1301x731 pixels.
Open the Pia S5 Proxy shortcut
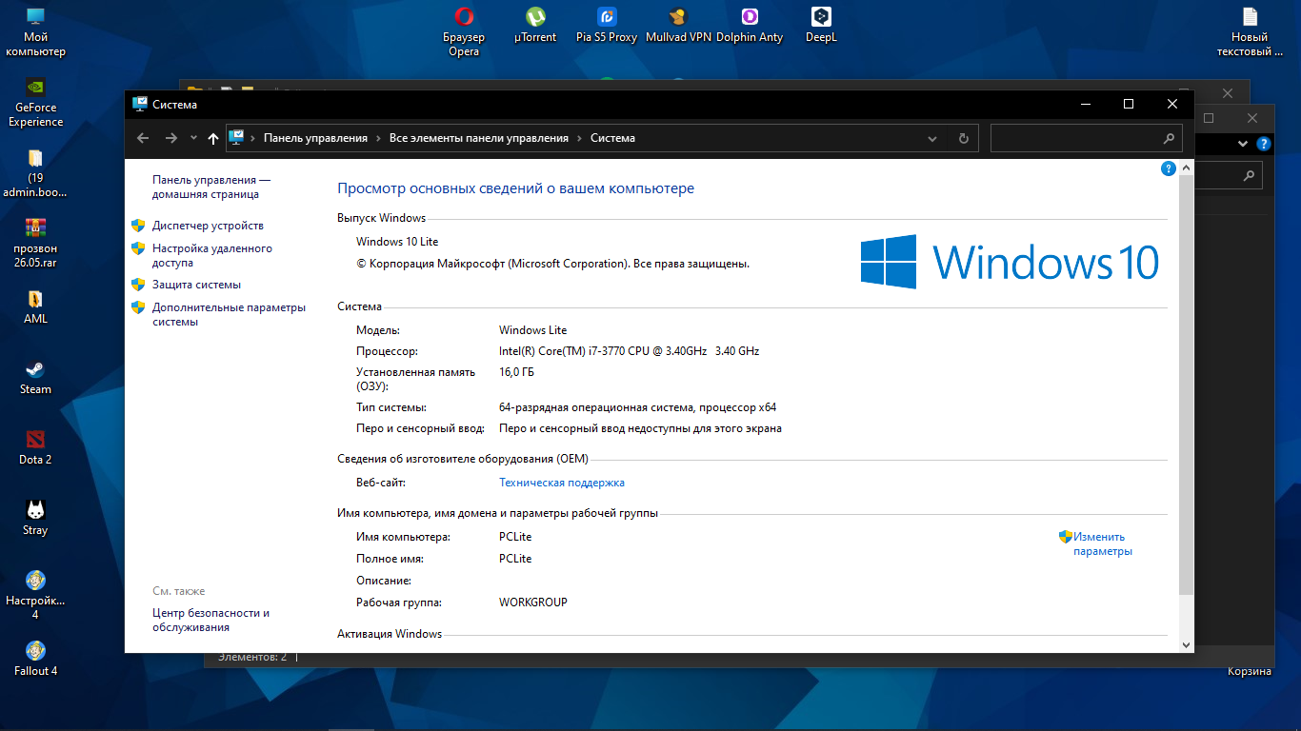(607, 17)
